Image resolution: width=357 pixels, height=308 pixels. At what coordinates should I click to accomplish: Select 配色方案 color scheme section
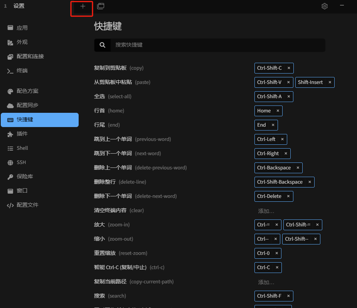[x=27, y=91]
